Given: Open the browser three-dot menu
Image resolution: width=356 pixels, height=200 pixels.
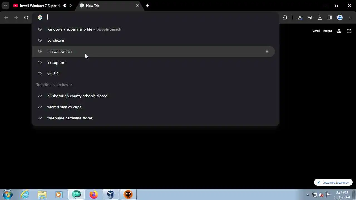Looking at the screenshot, I should point(350,17).
